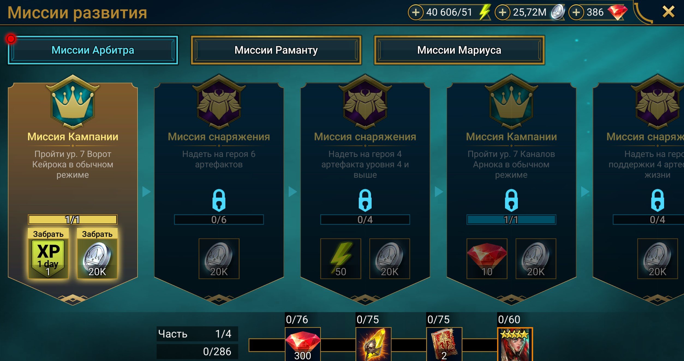
Task: Switch to Миссии Раманту tab
Action: pos(276,50)
